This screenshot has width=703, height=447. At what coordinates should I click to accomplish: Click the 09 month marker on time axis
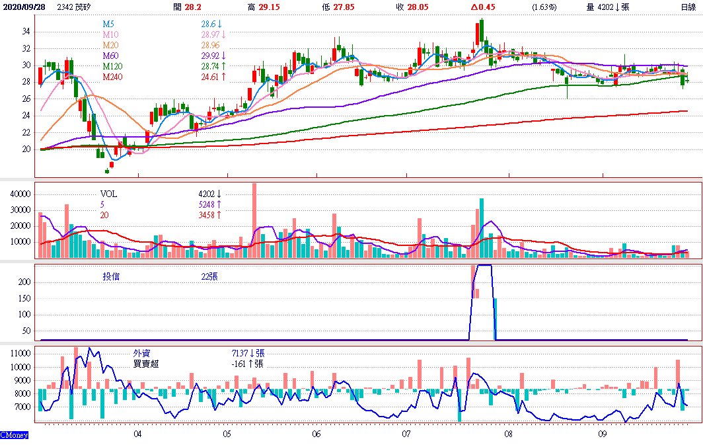tap(603, 434)
